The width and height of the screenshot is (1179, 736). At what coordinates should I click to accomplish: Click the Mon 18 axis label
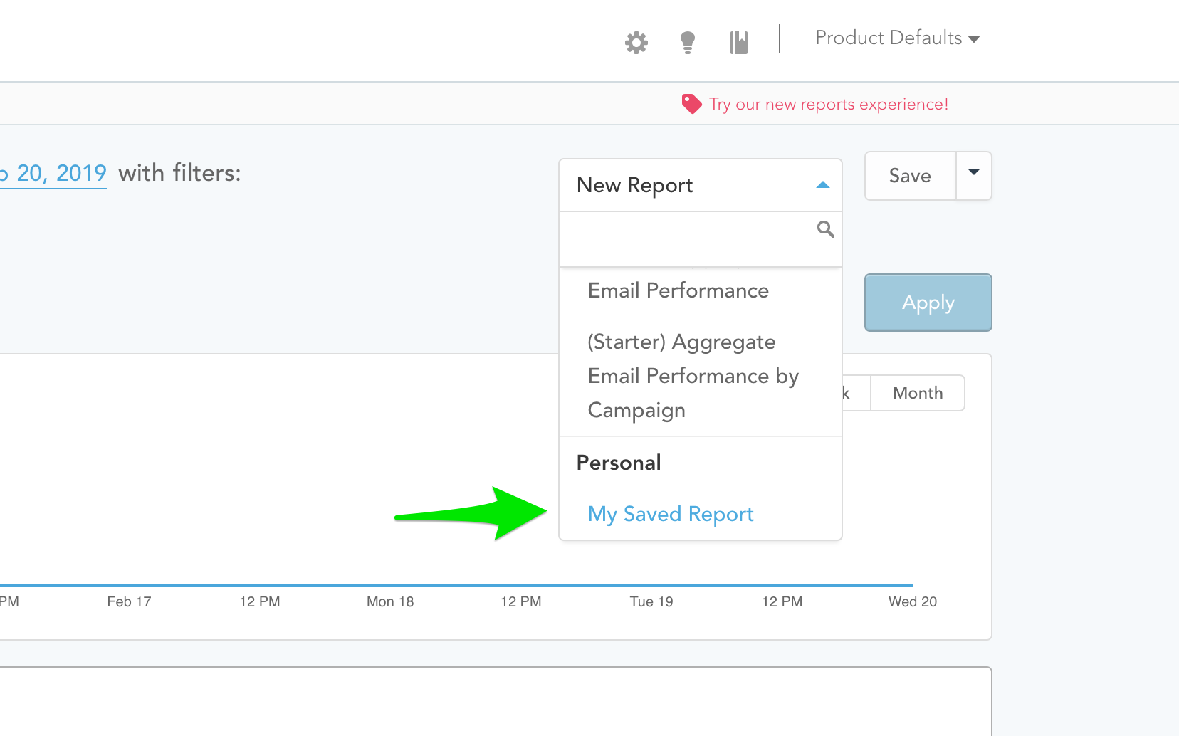(x=390, y=601)
